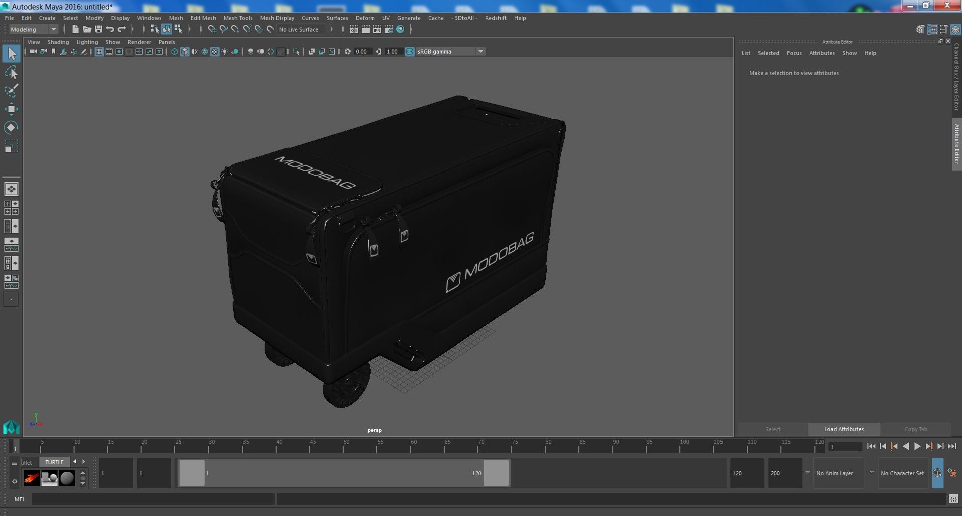Open the Redshift menu
962x516 pixels.
(x=496, y=18)
